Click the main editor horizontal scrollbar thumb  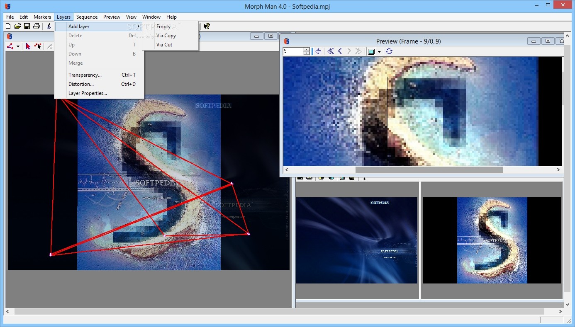coord(279,311)
